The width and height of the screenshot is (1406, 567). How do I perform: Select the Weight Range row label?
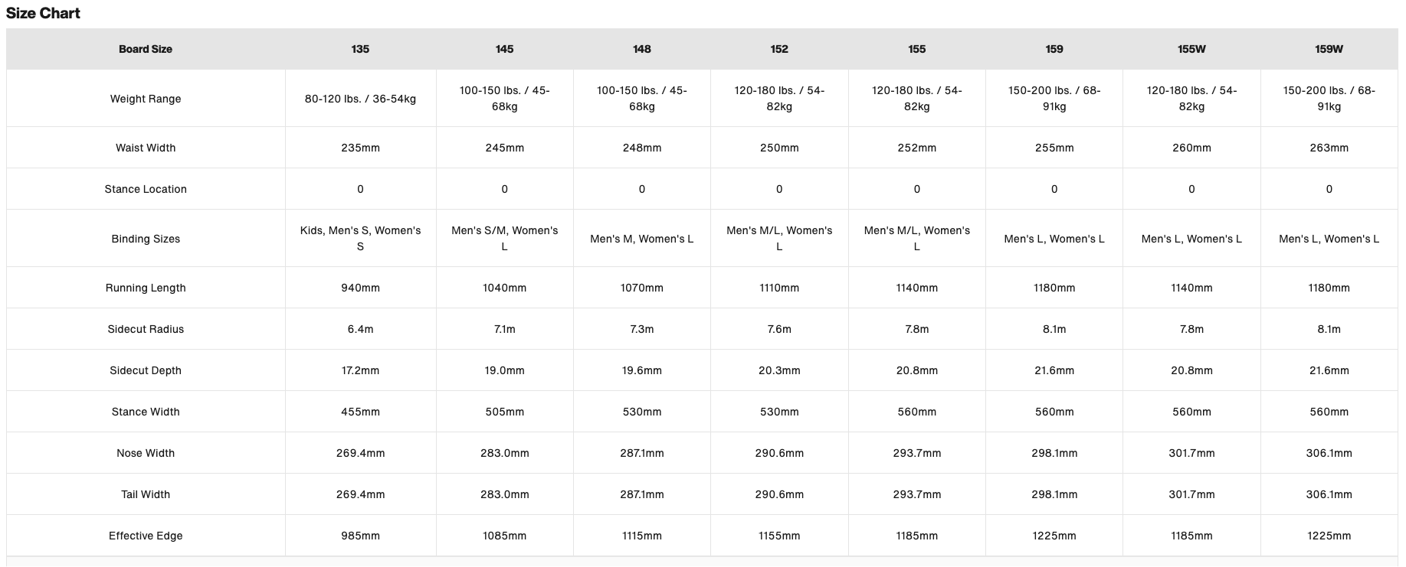pyautogui.click(x=146, y=99)
